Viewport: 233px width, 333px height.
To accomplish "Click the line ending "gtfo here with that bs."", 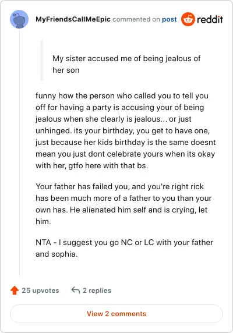I will point(92,165).
